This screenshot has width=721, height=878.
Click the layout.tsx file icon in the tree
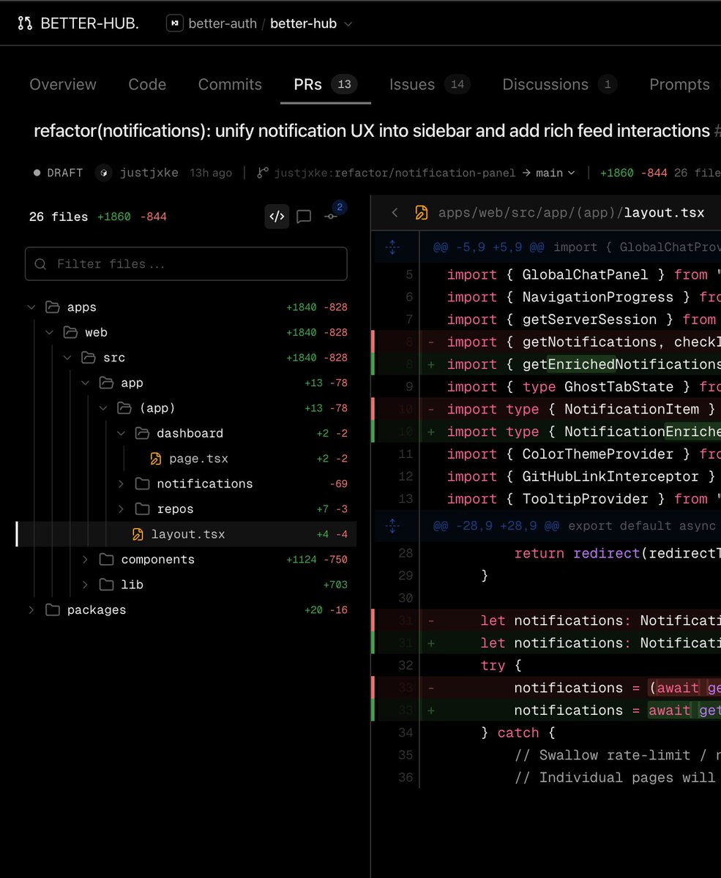(x=138, y=534)
